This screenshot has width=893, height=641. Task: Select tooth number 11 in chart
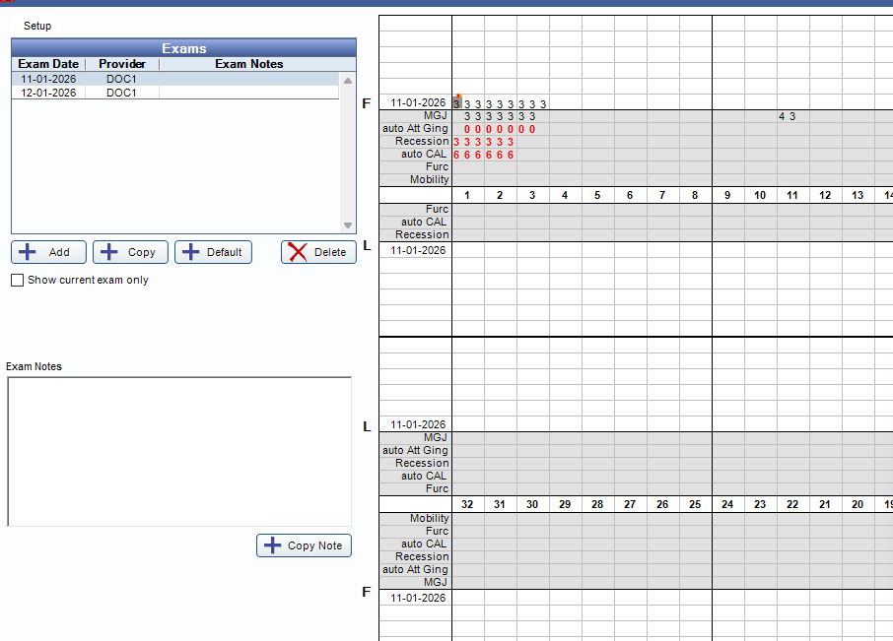[x=792, y=195]
